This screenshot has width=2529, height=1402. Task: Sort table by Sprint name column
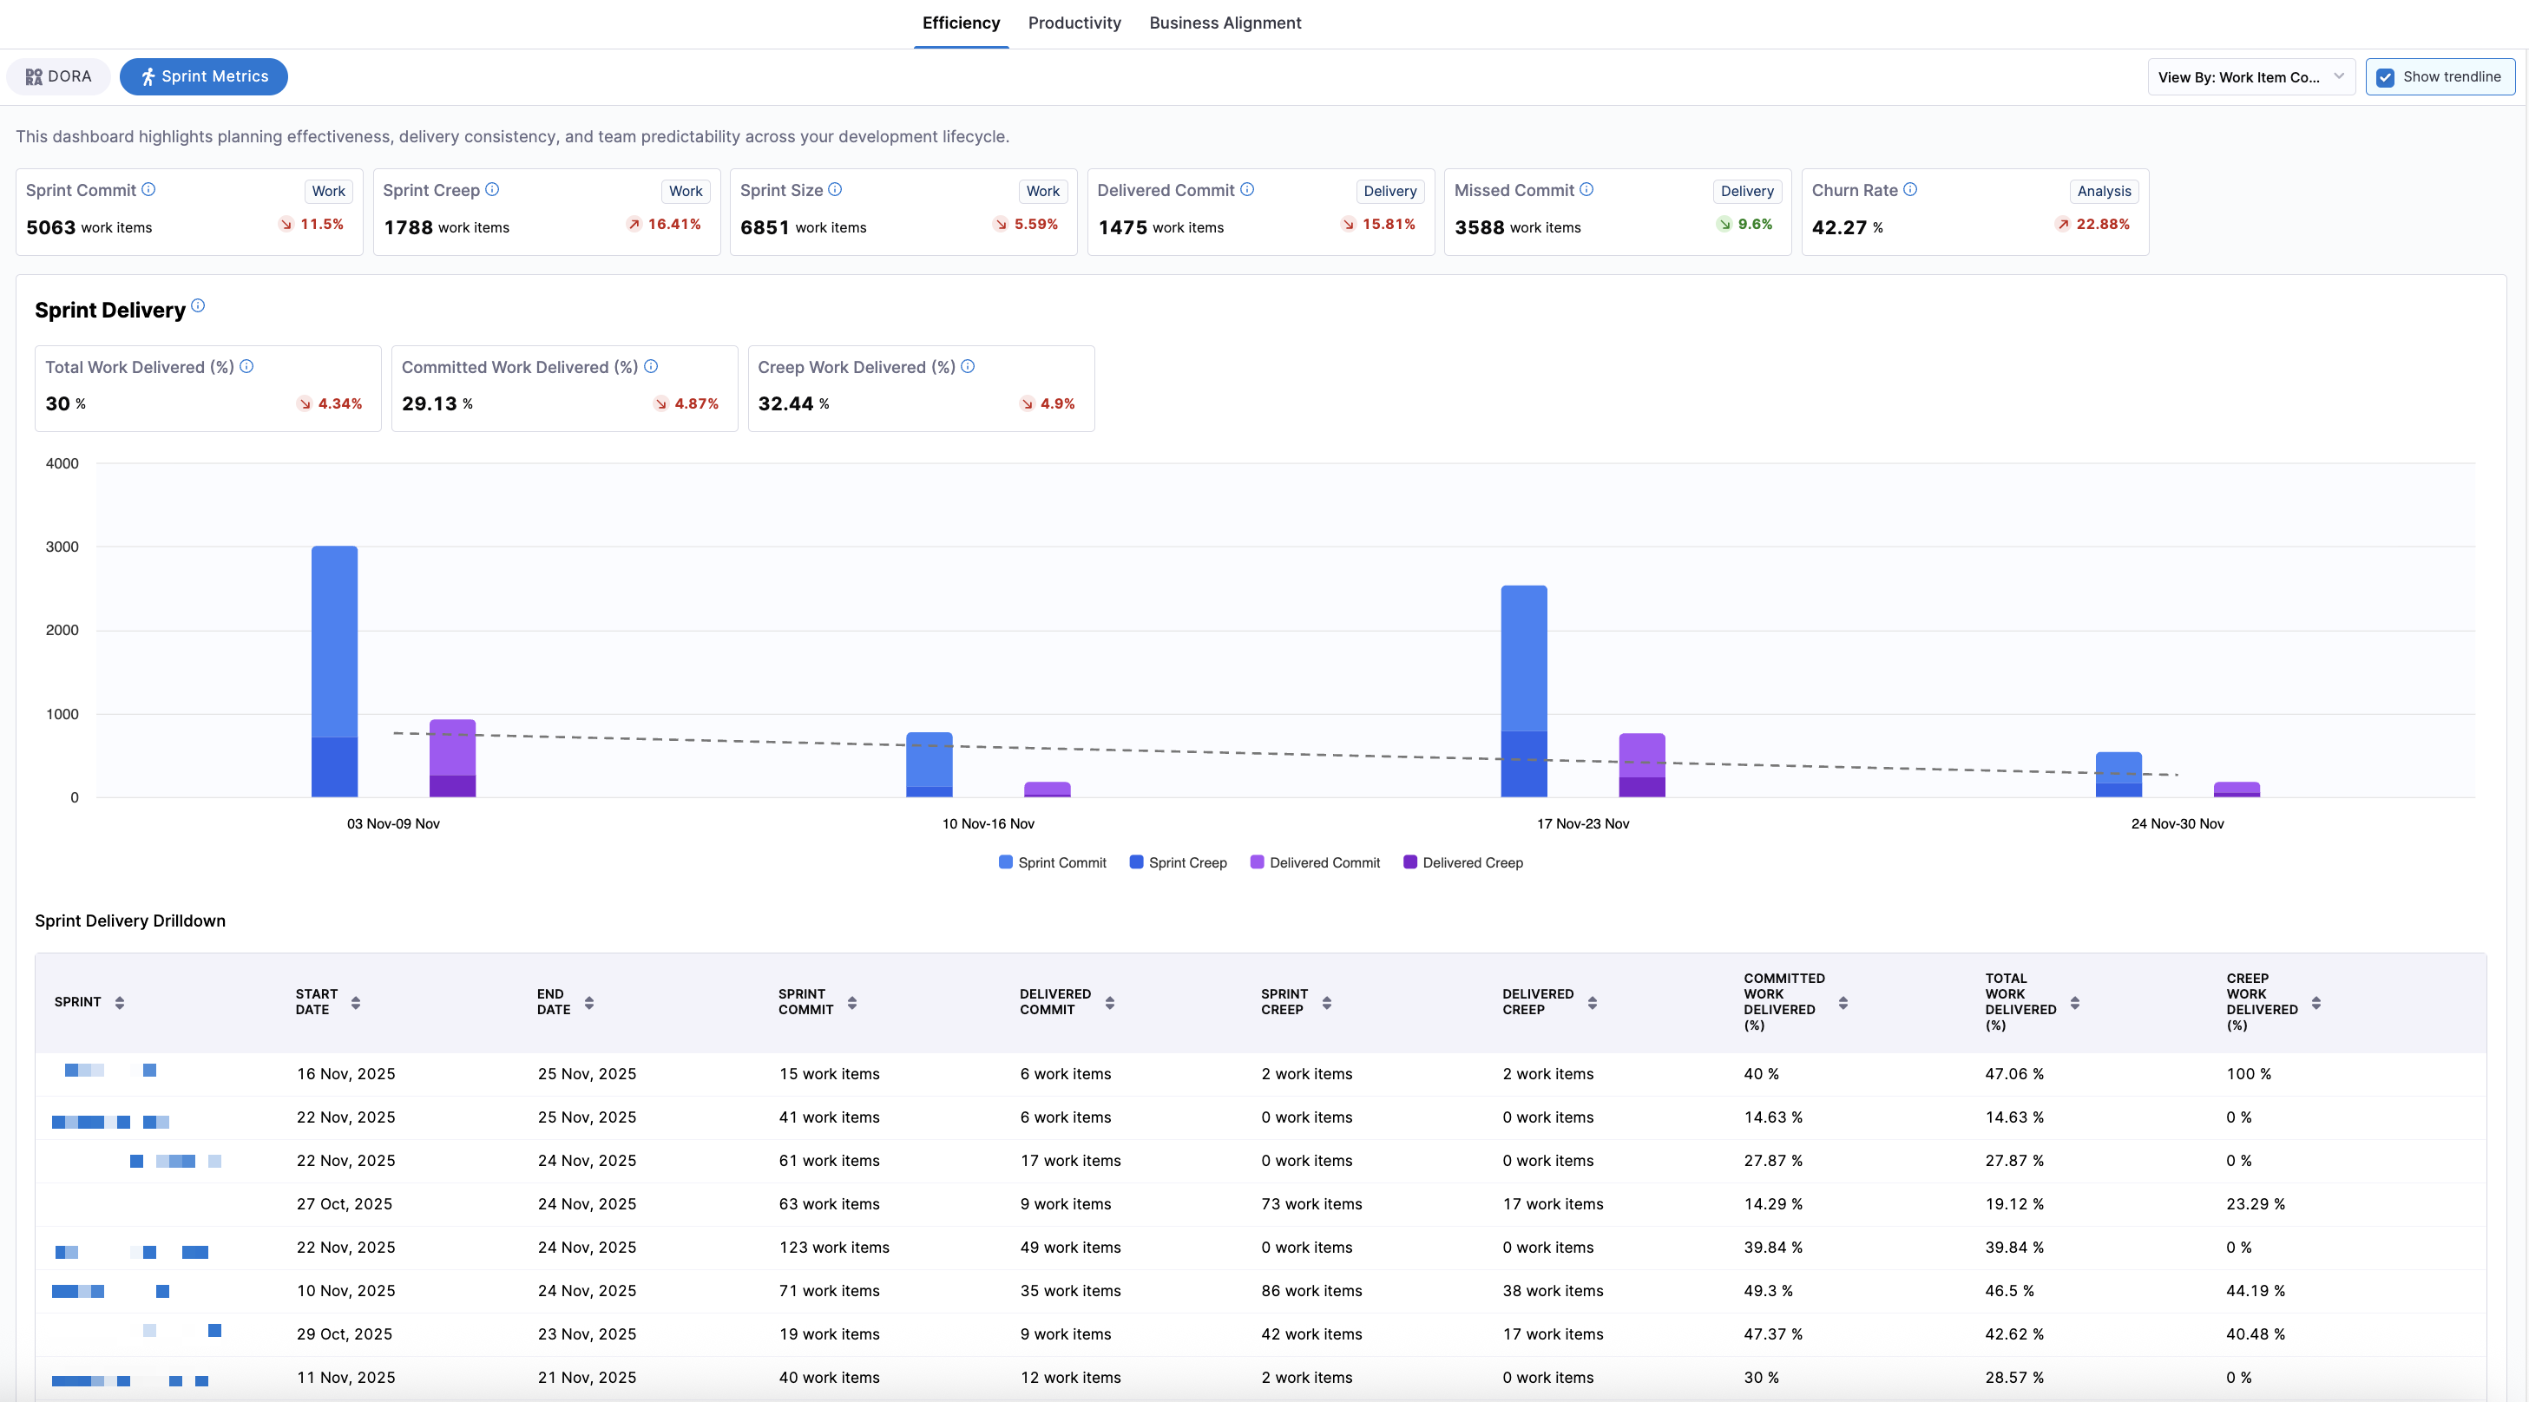point(119,1002)
